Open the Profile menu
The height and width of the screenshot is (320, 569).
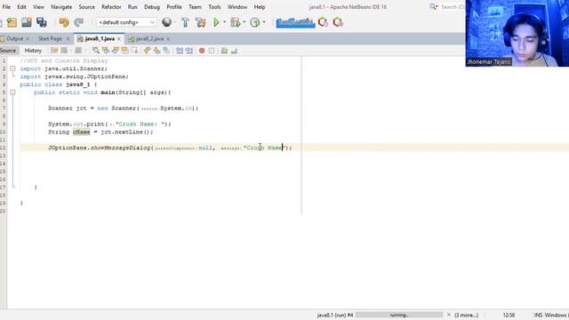coord(174,7)
